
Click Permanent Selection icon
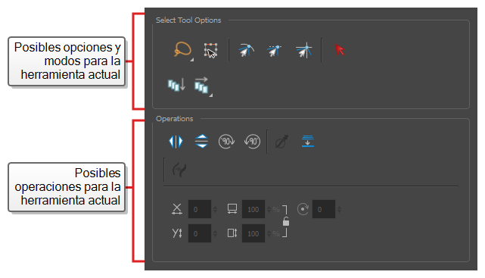176,85
